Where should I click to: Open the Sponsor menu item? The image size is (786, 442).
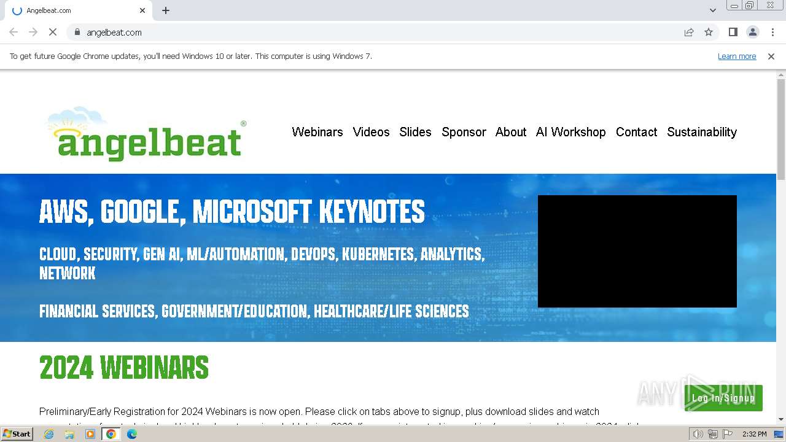pyautogui.click(x=464, y=132)
